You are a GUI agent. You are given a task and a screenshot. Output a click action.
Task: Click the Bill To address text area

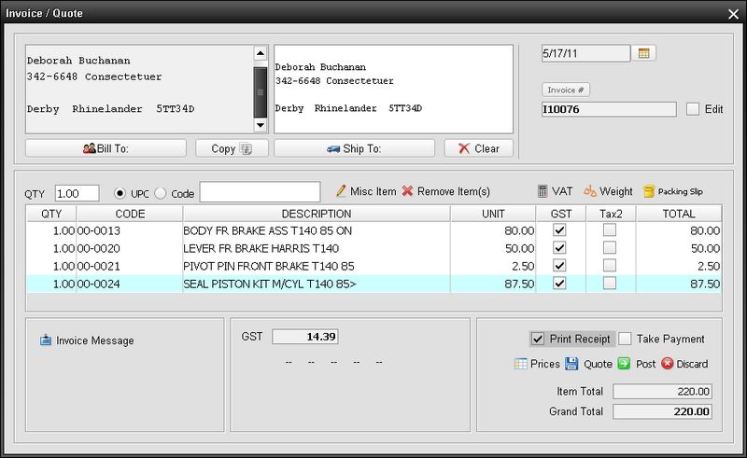pos(139,90)
